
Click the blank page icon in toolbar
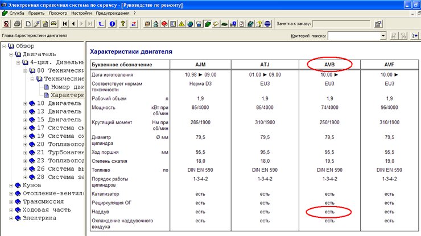pos(28,24)
